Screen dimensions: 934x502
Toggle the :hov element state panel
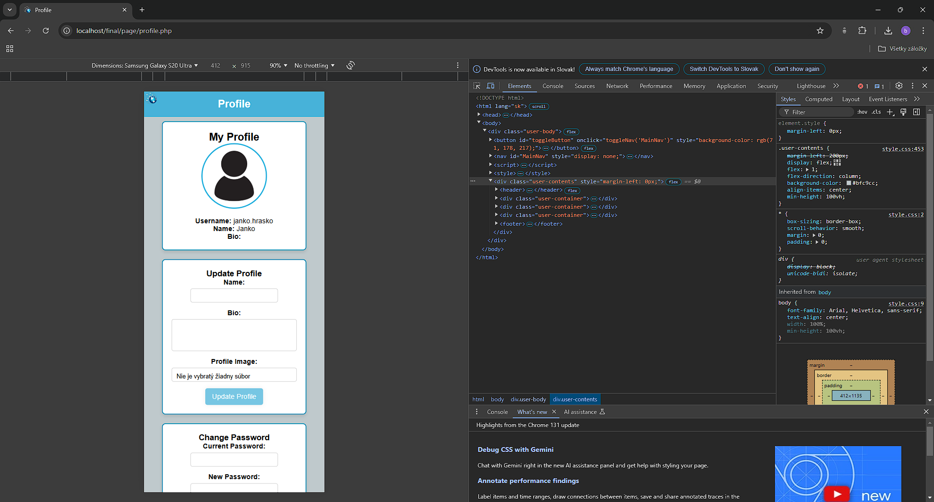(x=862, y=112)
